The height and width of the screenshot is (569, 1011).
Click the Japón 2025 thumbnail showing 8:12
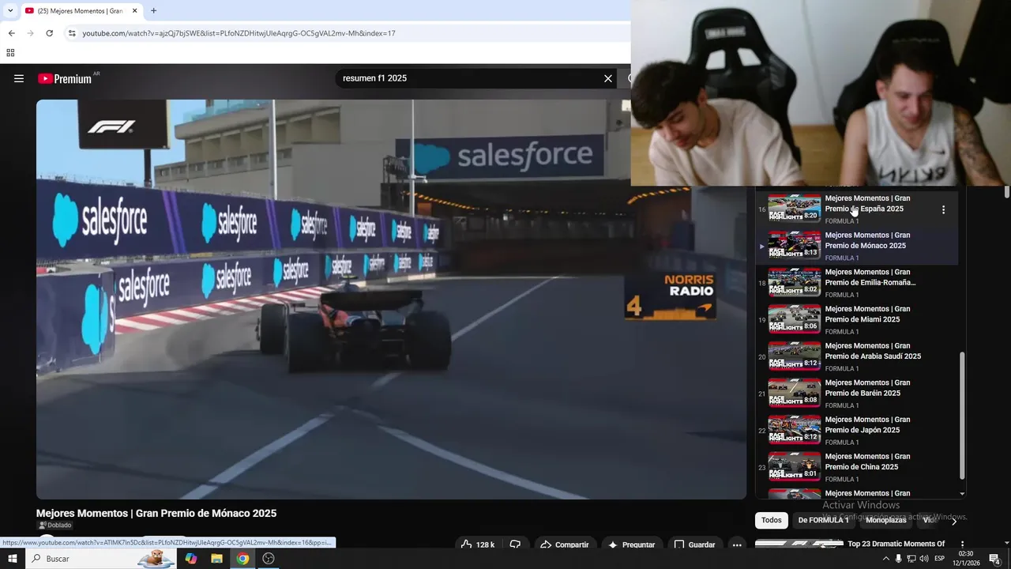(795, 430)
